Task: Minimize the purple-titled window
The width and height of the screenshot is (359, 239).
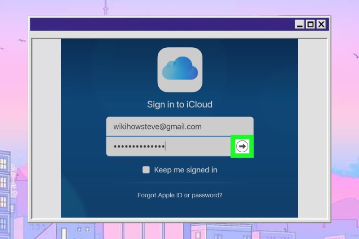Action: tap(300, 24)
